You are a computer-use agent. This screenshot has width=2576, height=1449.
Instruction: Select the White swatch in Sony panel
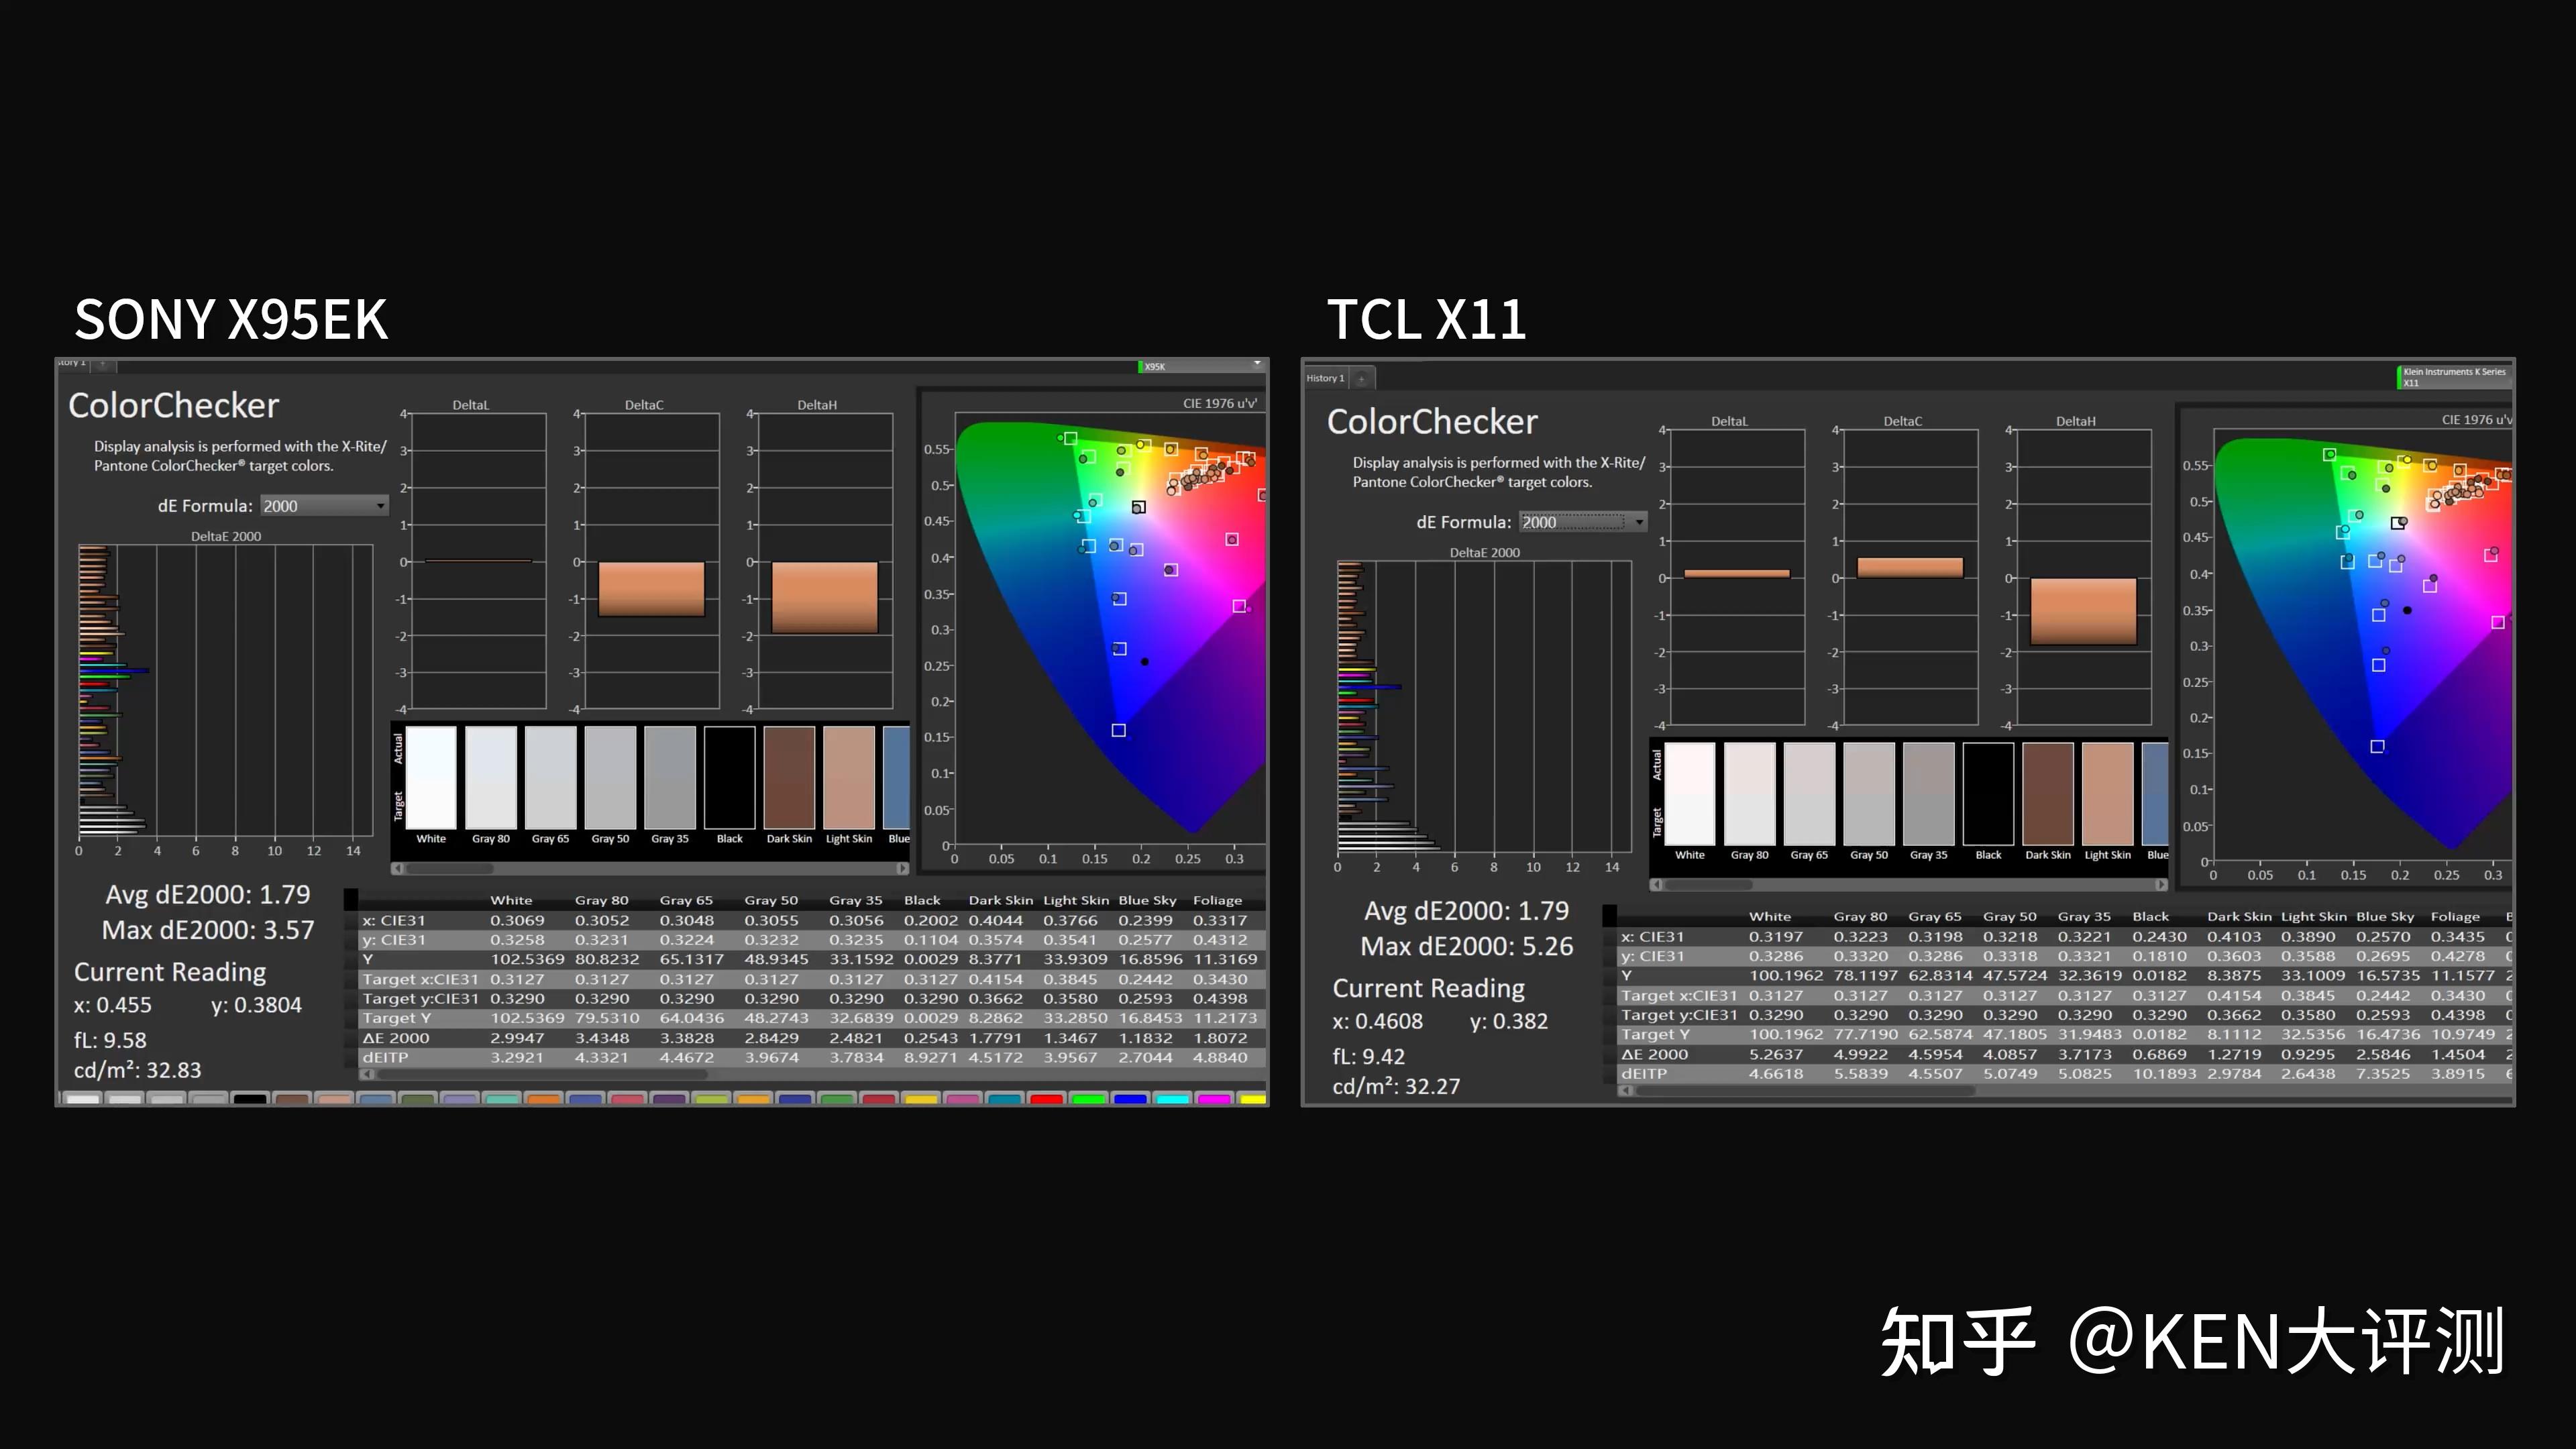pyautogui.click(x=431, y=777)
